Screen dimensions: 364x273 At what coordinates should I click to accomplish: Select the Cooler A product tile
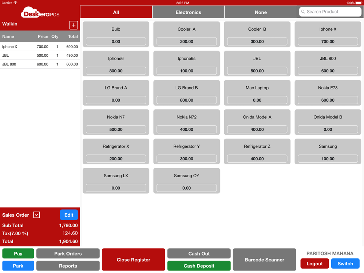coord(186,34)
